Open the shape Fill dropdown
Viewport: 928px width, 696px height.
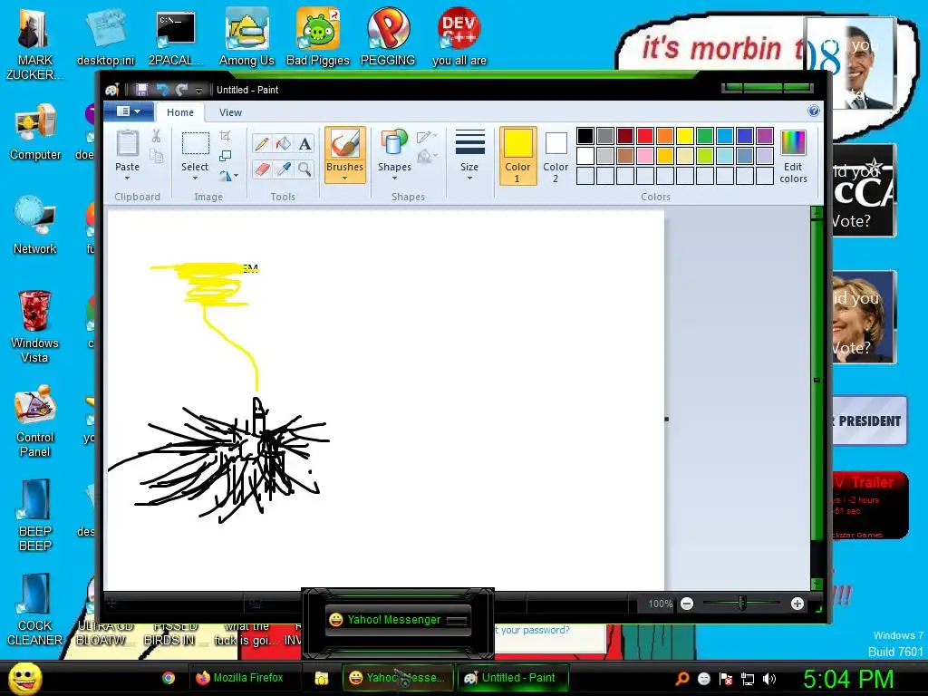(x=427, y=157)
